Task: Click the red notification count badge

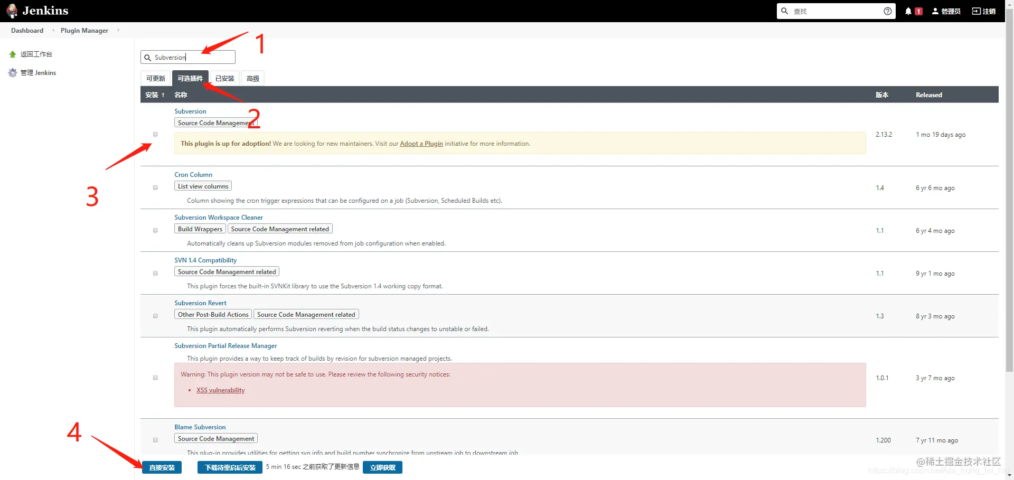Action: click(x=918, y=11)
